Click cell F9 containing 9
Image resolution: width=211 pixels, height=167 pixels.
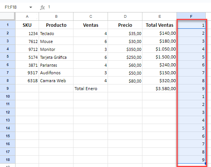pos(191,88)
